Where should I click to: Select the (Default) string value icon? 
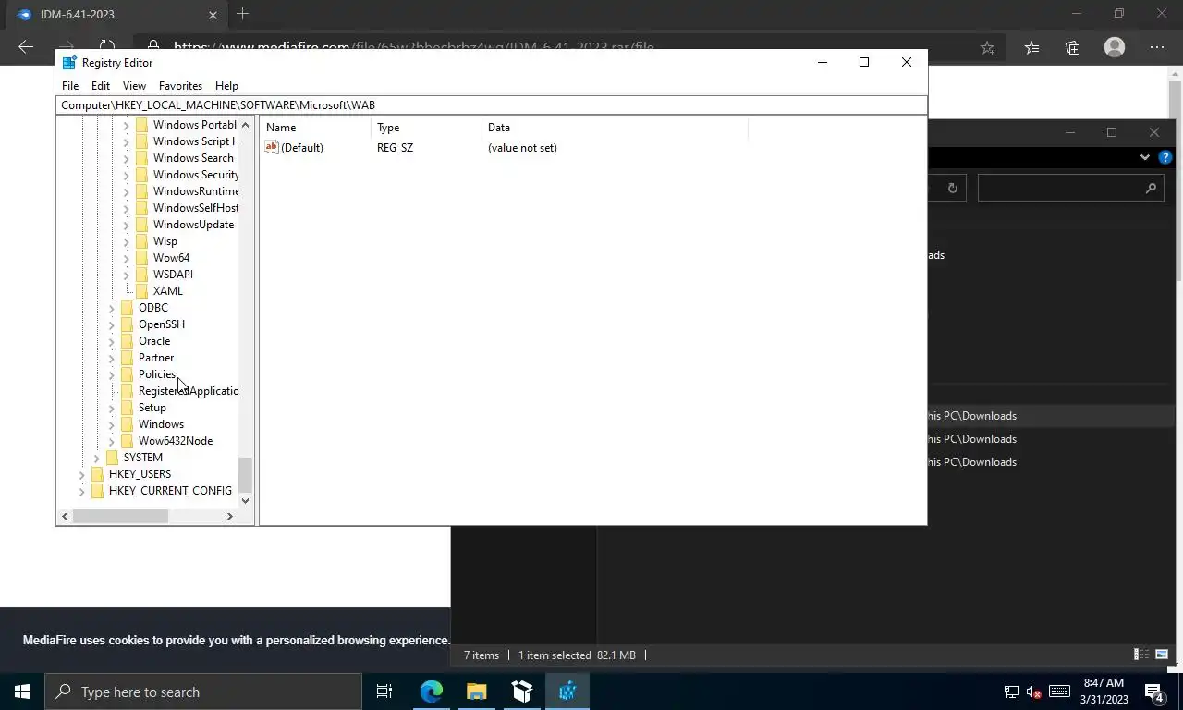point(272,147)
